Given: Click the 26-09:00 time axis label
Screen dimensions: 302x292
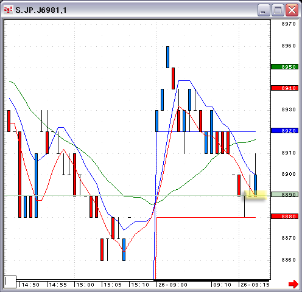Looking at the screenshot, I should pyautogui.click(x=173, y=285).
